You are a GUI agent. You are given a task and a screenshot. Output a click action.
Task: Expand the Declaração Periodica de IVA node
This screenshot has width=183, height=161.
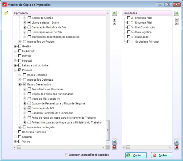point(25,27)
